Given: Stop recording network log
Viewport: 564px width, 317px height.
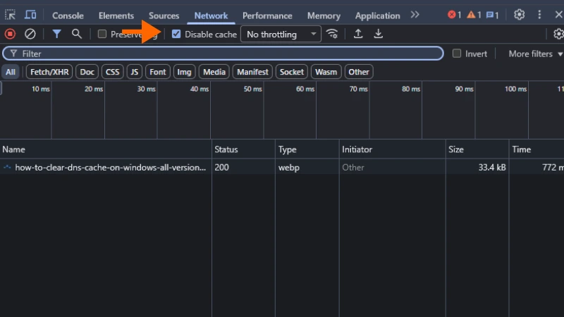Looking at the screenshot, I should tap(10, 34).
